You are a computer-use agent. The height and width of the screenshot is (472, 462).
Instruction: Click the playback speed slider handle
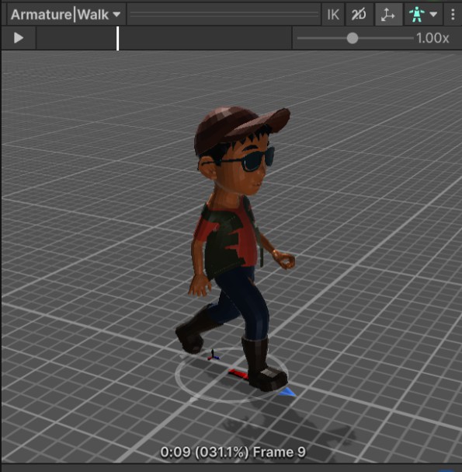[353, 38]
